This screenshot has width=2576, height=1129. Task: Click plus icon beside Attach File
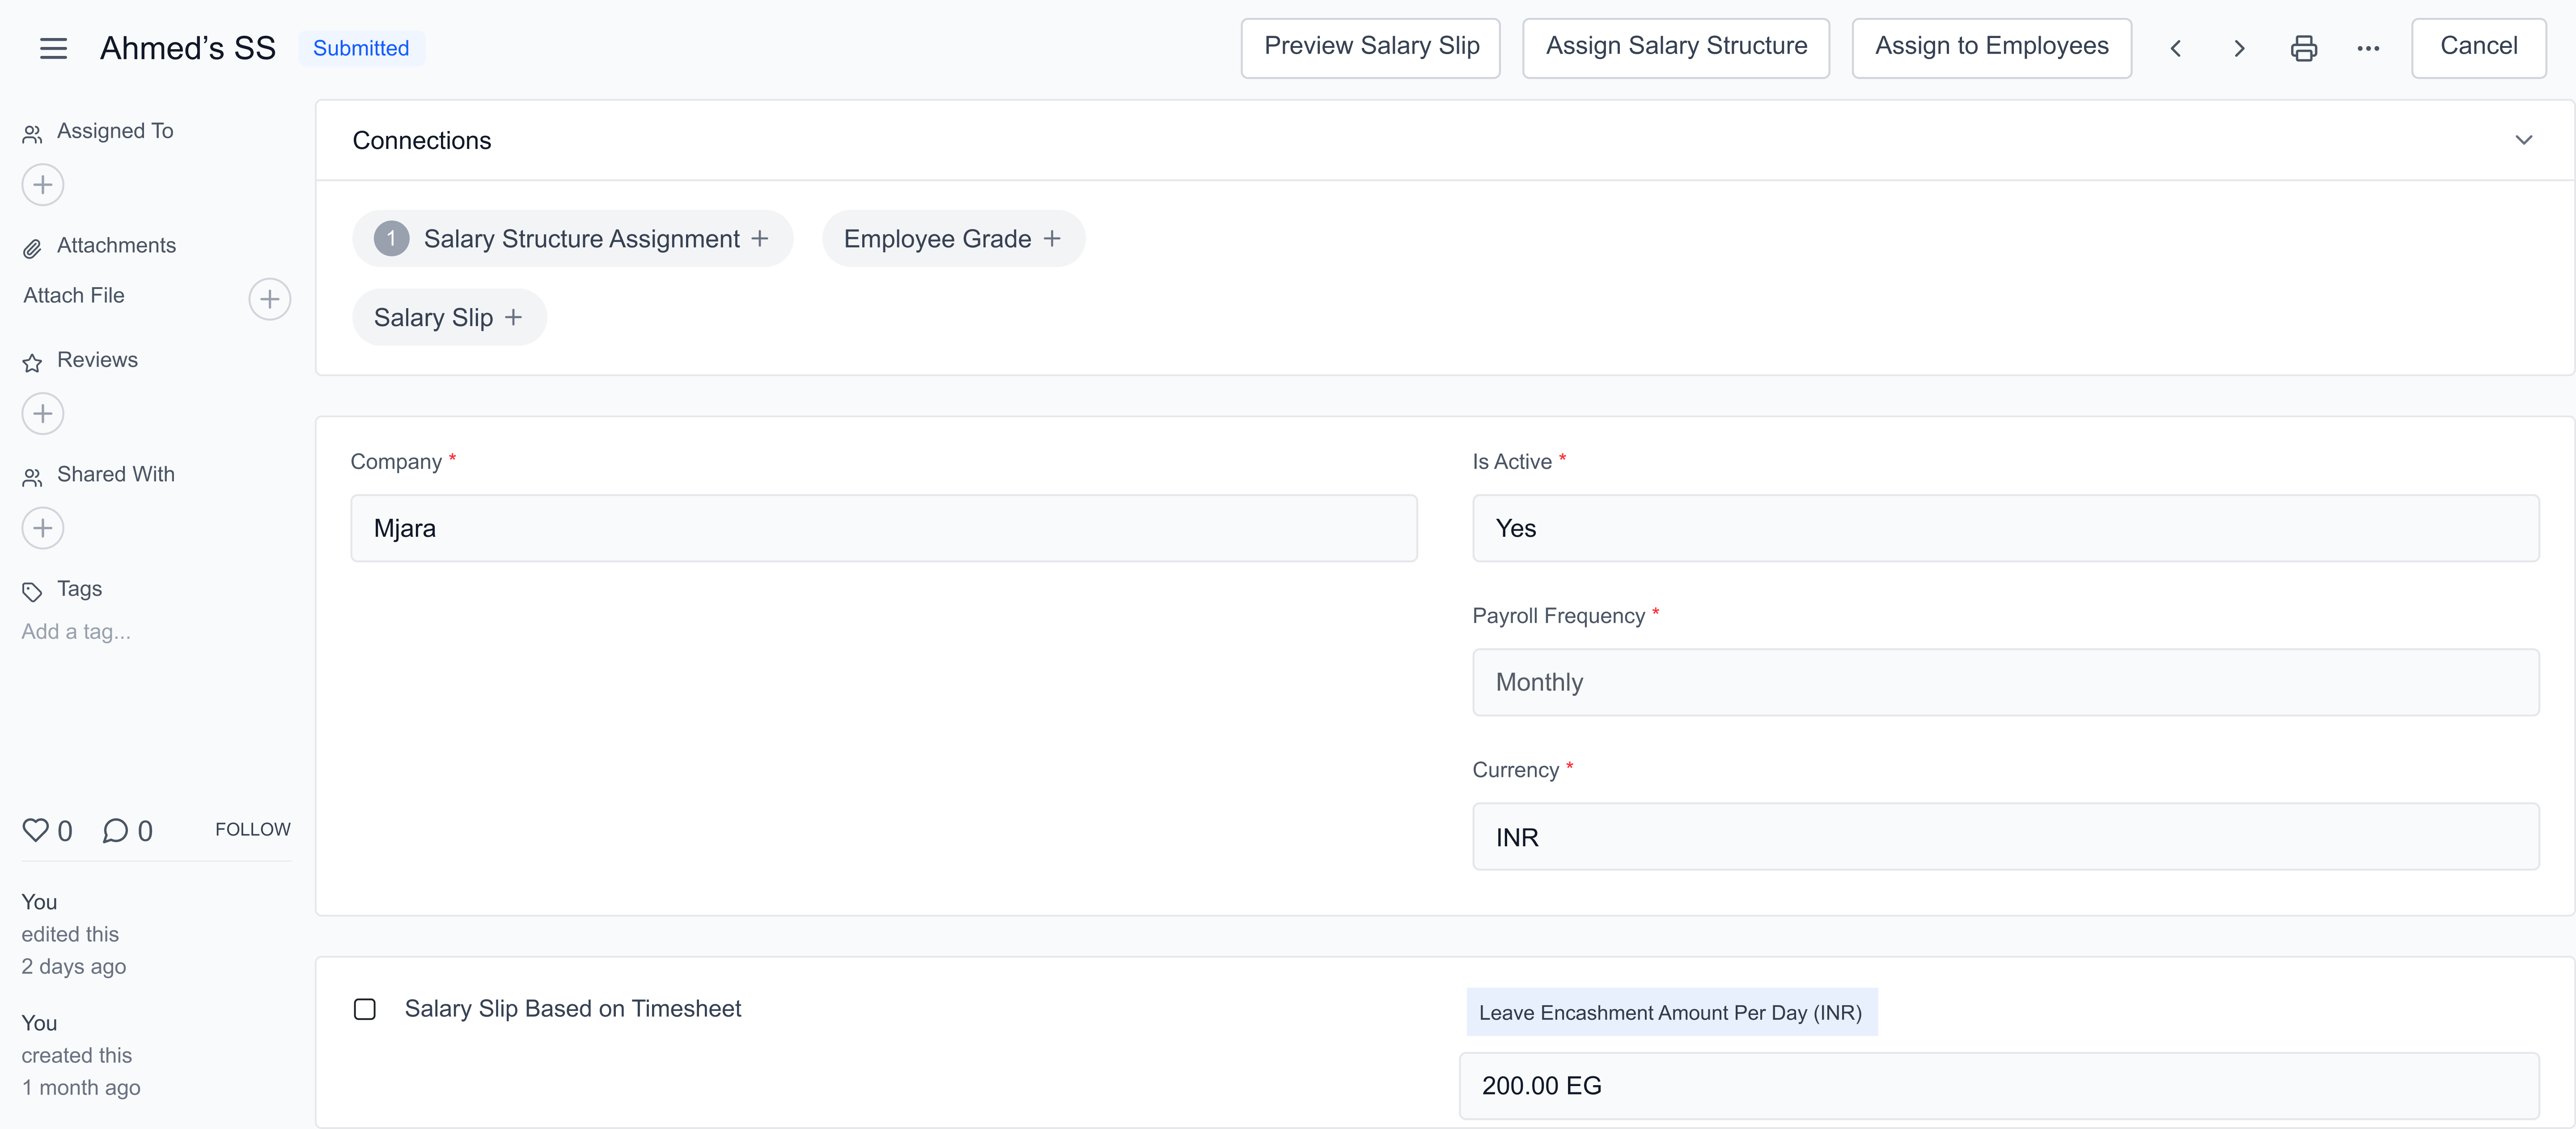(x=269, y=299)
